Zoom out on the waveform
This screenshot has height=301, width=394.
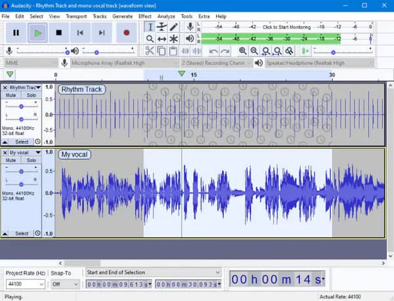point(254,51)
